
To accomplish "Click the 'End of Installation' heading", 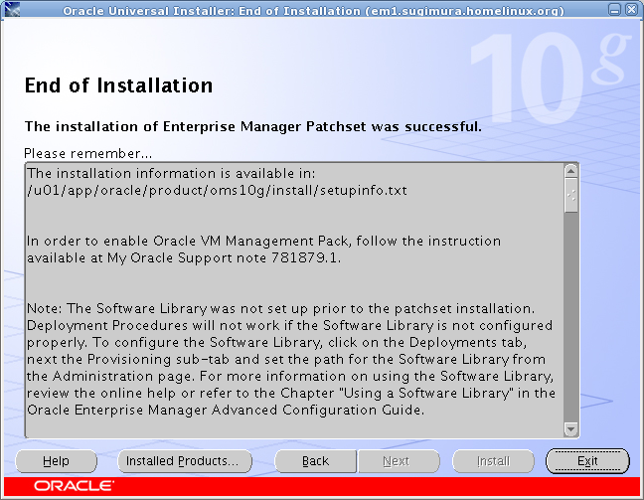I will (x=118, y=85).
